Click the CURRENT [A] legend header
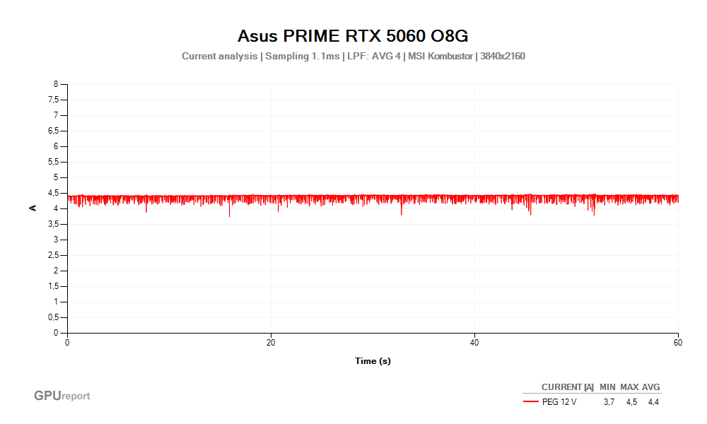 568,387
